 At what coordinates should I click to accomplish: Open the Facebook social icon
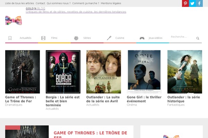pos(199,3)
